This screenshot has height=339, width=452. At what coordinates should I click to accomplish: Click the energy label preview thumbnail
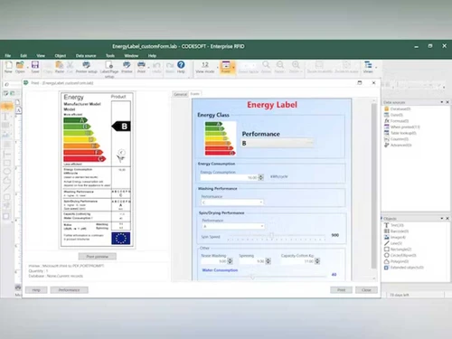point(97,170)
